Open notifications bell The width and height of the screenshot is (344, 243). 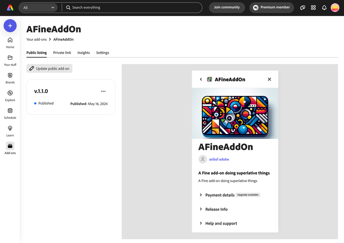(x=324, y=8)
